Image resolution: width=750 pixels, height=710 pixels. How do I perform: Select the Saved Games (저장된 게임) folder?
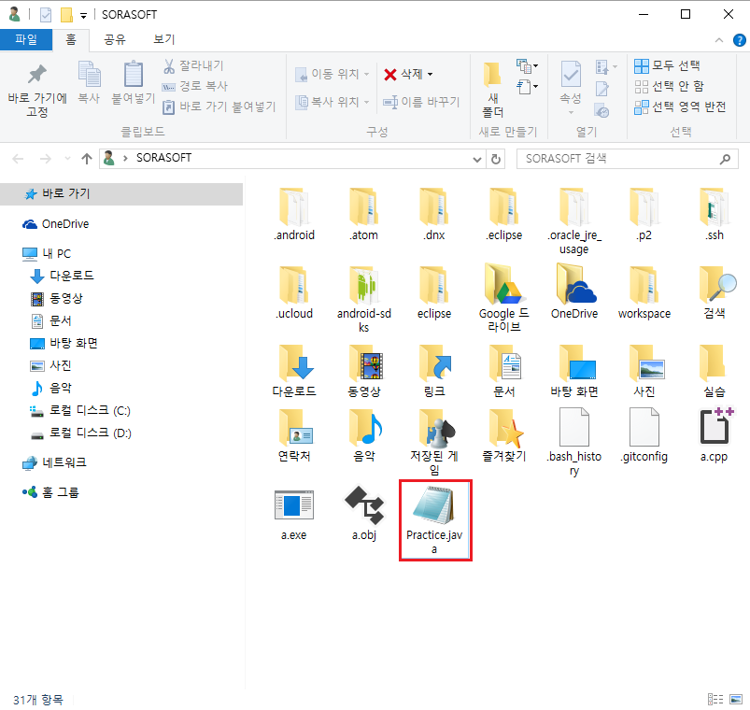[x=434, y=443]
